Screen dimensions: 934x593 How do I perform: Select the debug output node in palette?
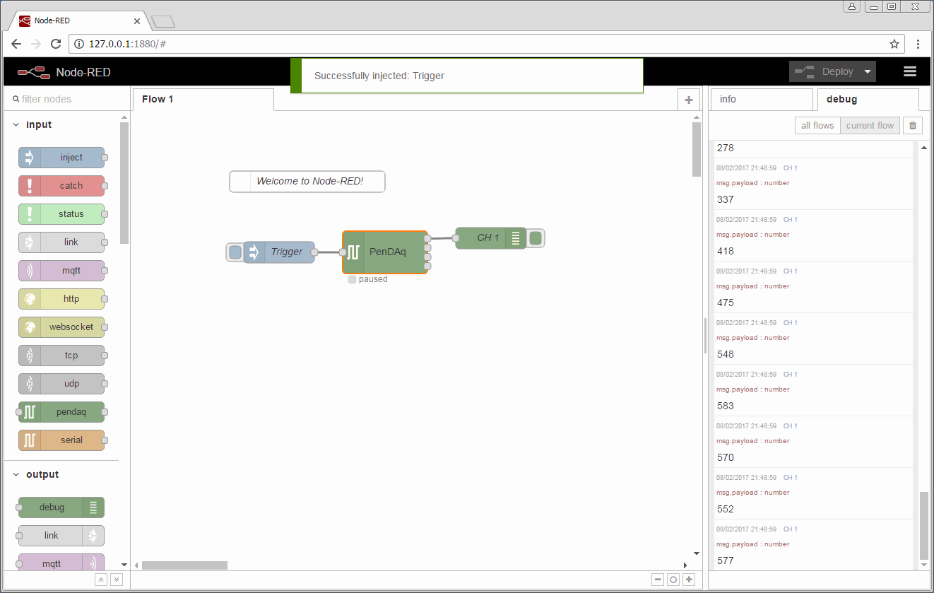tap(61, 507)
